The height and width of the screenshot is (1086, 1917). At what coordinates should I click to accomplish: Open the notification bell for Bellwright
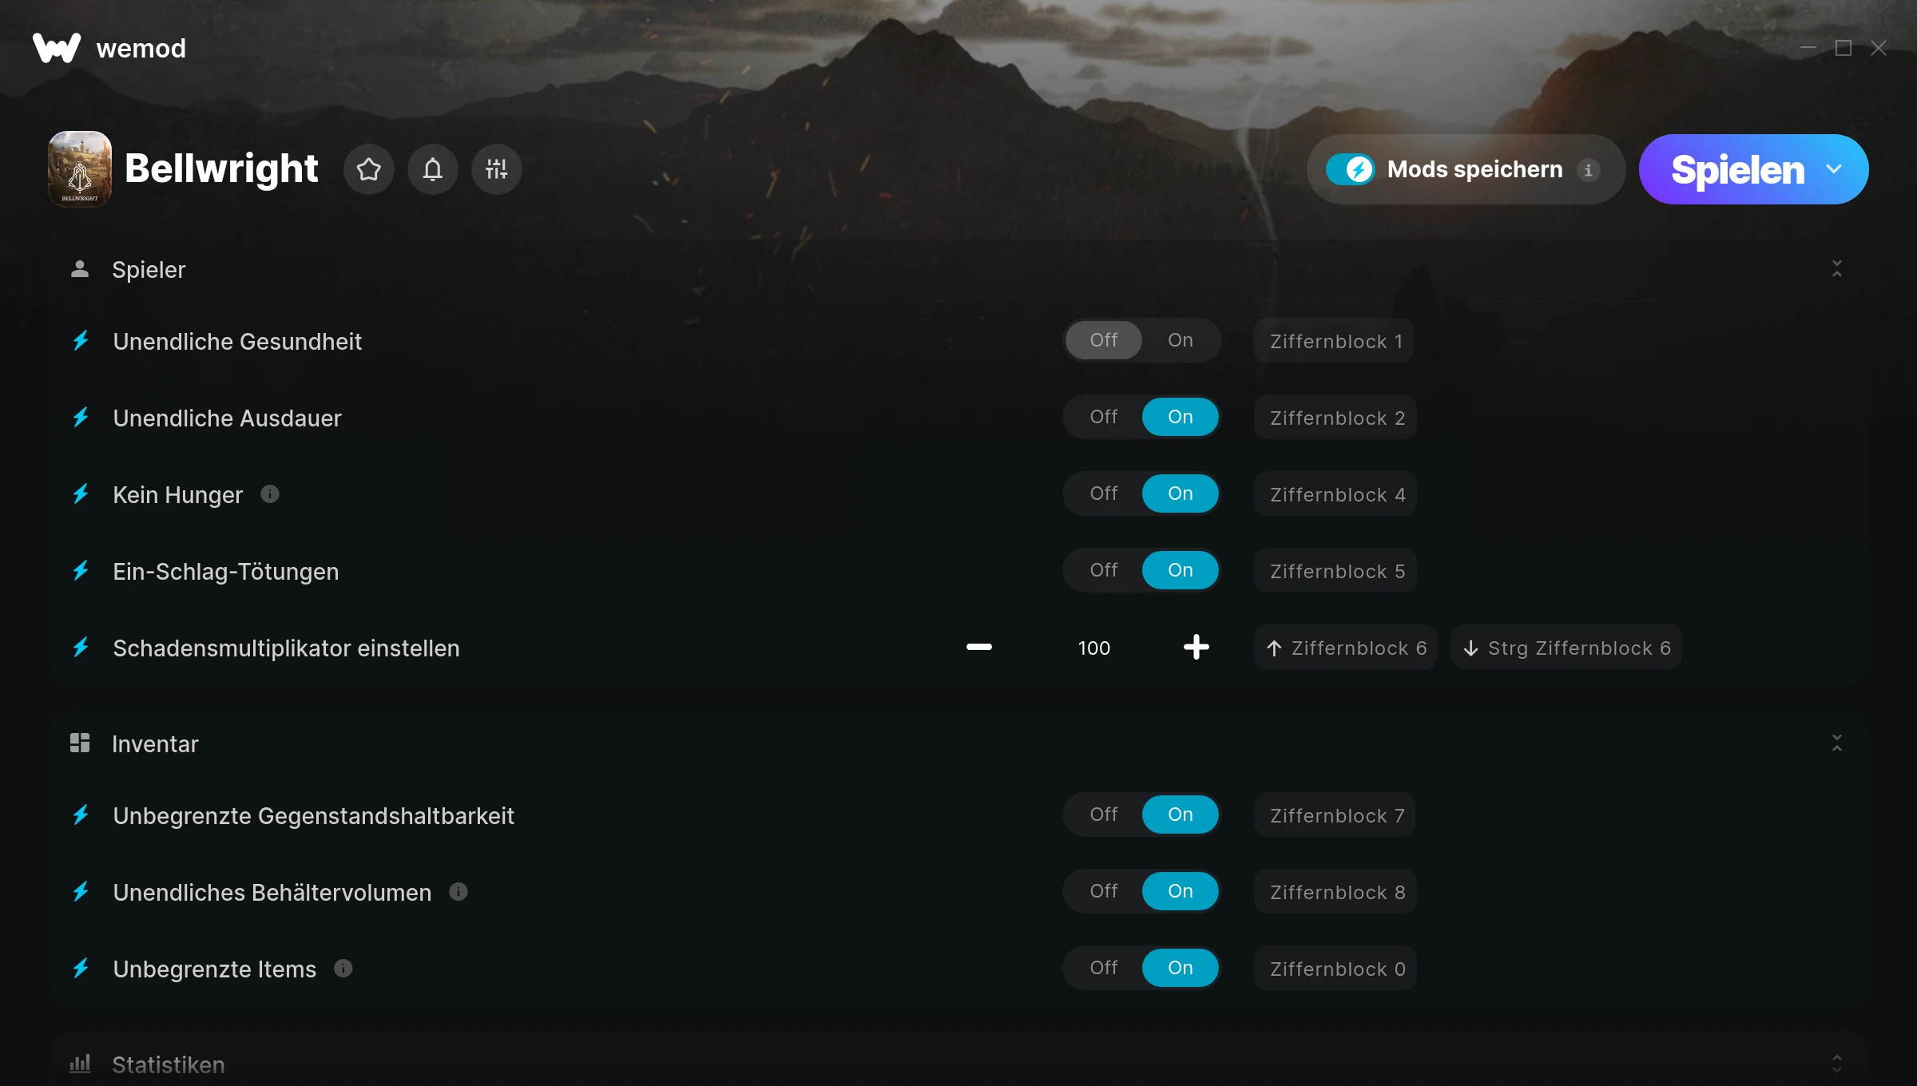[433, 169]
